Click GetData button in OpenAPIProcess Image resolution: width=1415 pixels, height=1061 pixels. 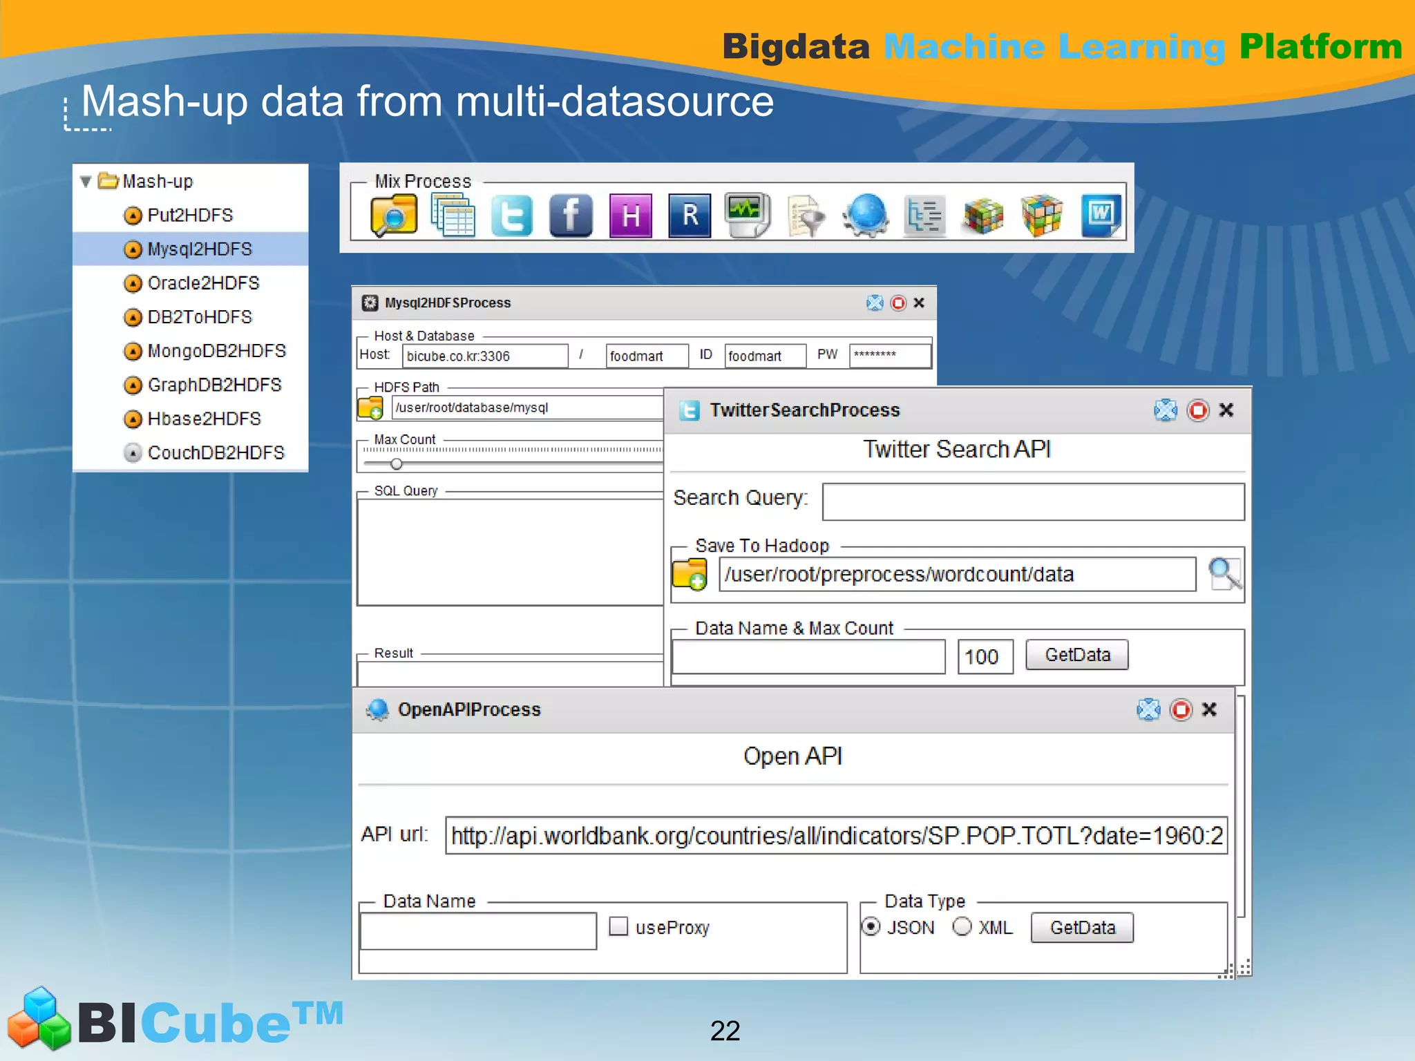(x=1083, y=928)
